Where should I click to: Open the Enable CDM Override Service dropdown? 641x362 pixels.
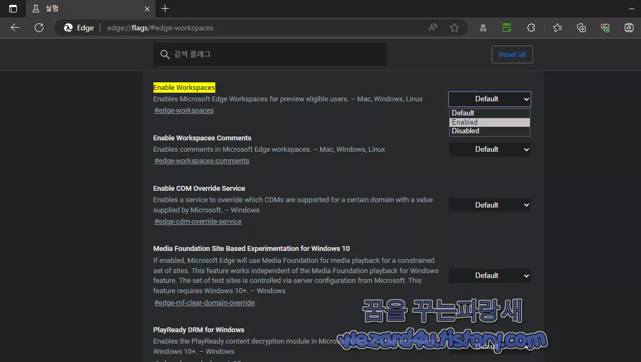(489, 205)
